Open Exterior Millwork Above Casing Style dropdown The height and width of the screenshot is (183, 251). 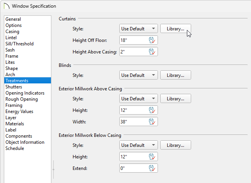(139, 98)
